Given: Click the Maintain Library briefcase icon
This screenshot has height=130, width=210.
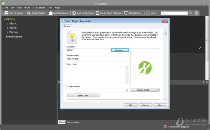Looking at the screenshot, I should tap(50, 13).
